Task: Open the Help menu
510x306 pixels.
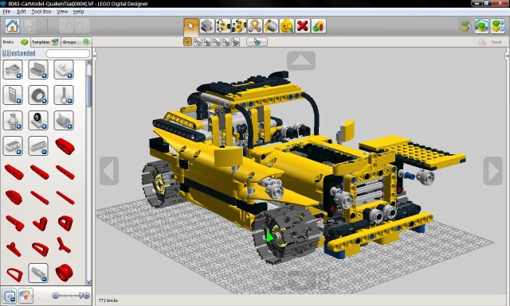Action: [x=78, y=11]
